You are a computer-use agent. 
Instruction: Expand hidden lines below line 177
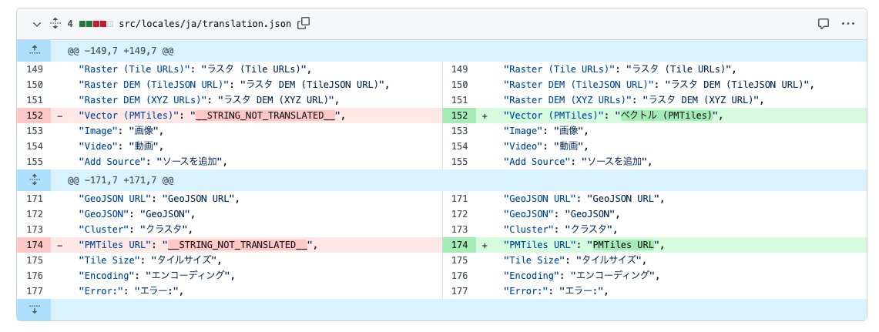point(34,310)
